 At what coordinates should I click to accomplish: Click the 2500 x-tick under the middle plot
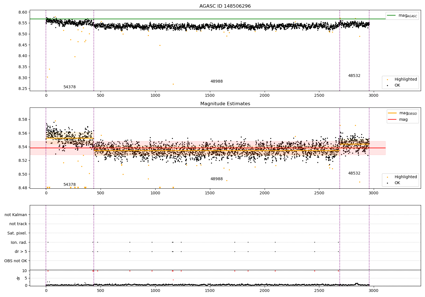click(x=319, y=193)
